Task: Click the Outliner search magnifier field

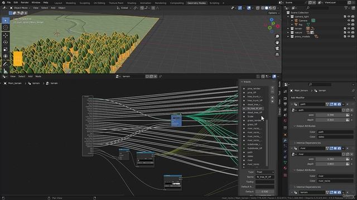Action: [317, 8]
